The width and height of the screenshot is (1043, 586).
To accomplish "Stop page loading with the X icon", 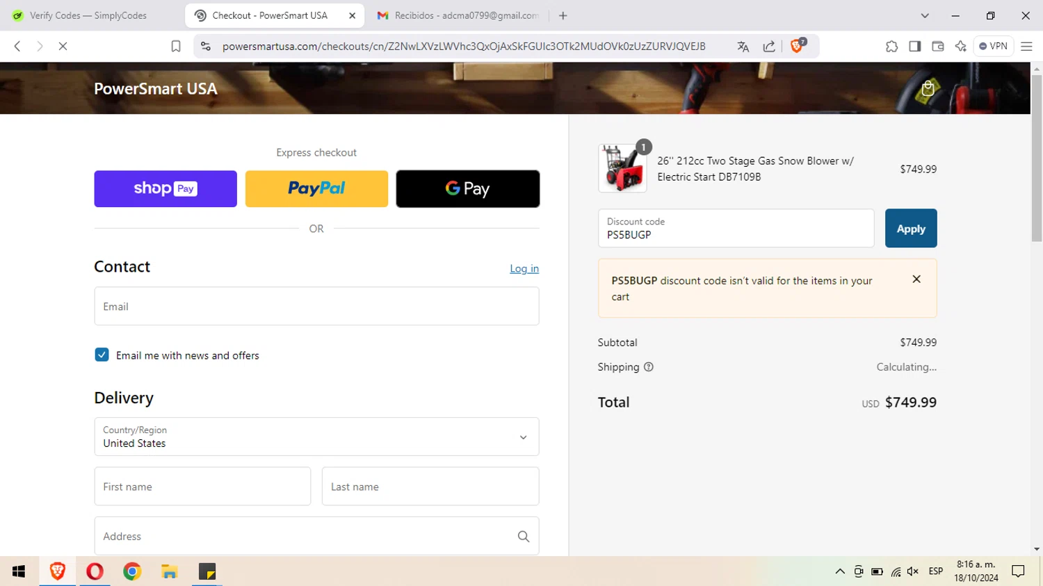I will [63, 47].
